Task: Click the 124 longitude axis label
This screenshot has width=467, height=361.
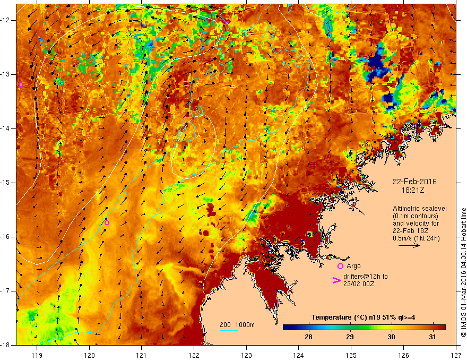Action: pyautogui.click(x=299, y=355)
